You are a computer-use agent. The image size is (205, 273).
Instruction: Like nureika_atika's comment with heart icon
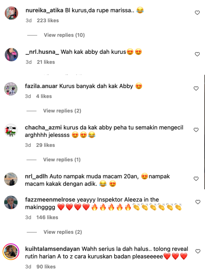197,13
